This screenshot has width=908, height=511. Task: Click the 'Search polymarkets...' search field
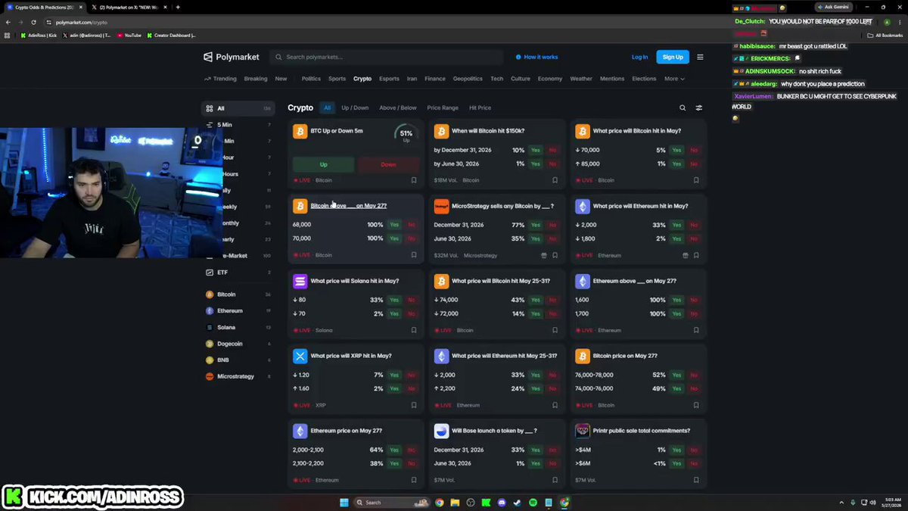tap(386, 57)
